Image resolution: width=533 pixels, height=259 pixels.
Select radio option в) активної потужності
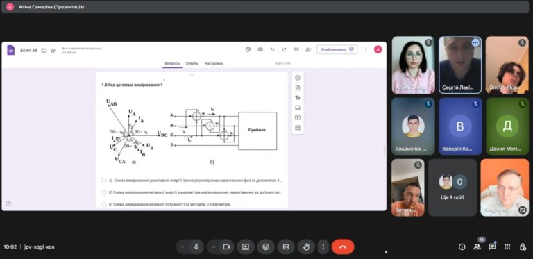point(104,204)
